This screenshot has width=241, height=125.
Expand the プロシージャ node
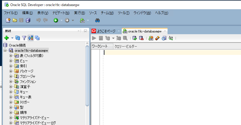pos(11,76)
